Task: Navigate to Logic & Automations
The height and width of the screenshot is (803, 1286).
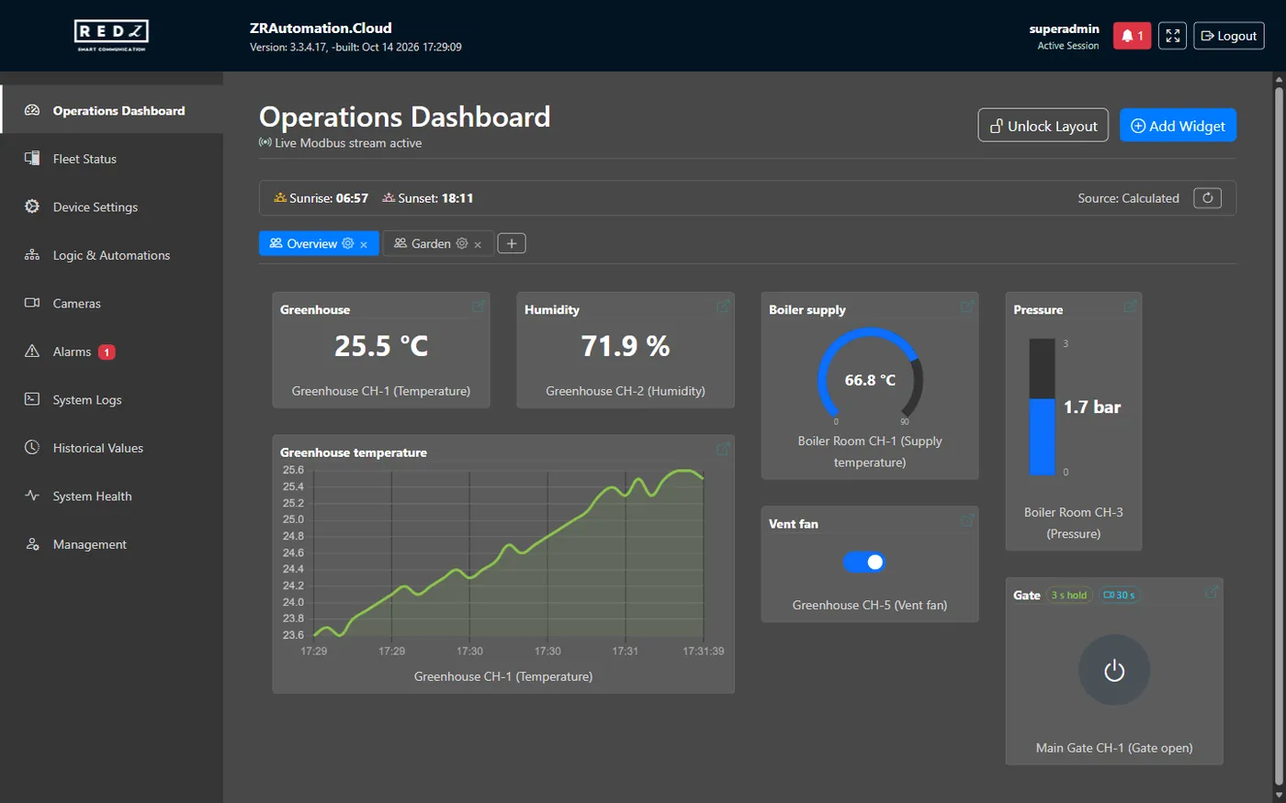Action: pyautogui.click(x=112, y=255)
